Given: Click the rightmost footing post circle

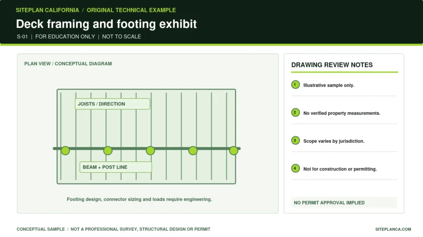Looking at the screenshot, I should pos(234,151).
